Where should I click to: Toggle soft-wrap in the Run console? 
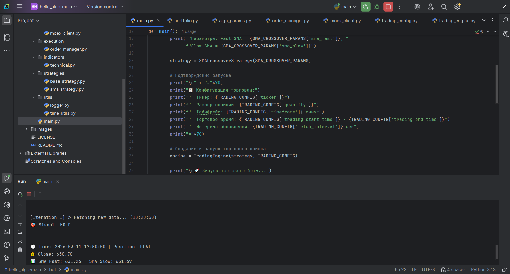coord(20,224)
